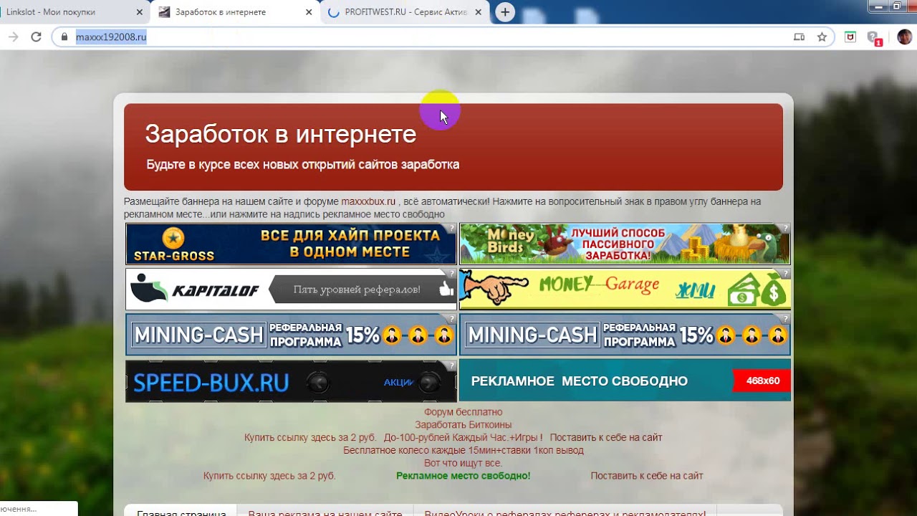Close the Заработок в интернете tab
The width and height of the screenshot is (917, 516).
309,12
